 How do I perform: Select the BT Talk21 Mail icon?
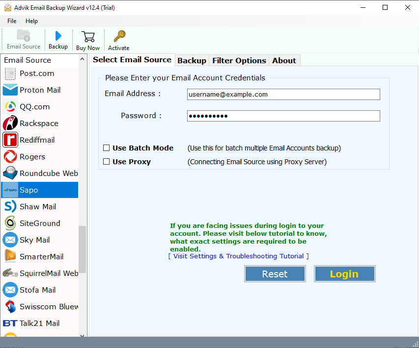click(x=10, y=323)
